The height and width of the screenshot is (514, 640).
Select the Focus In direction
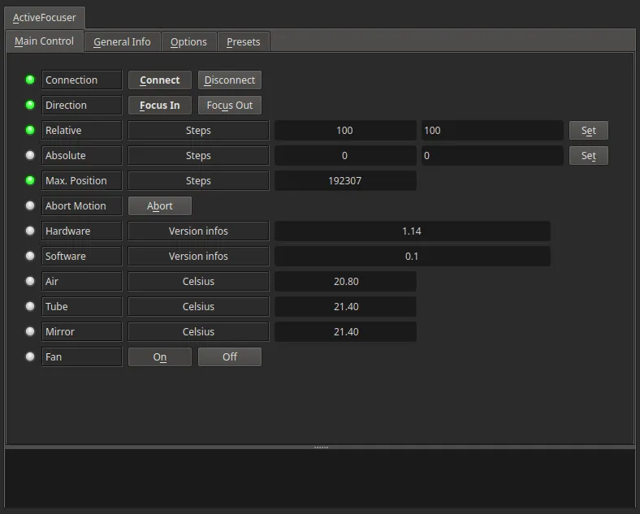[x=159, y=106]
